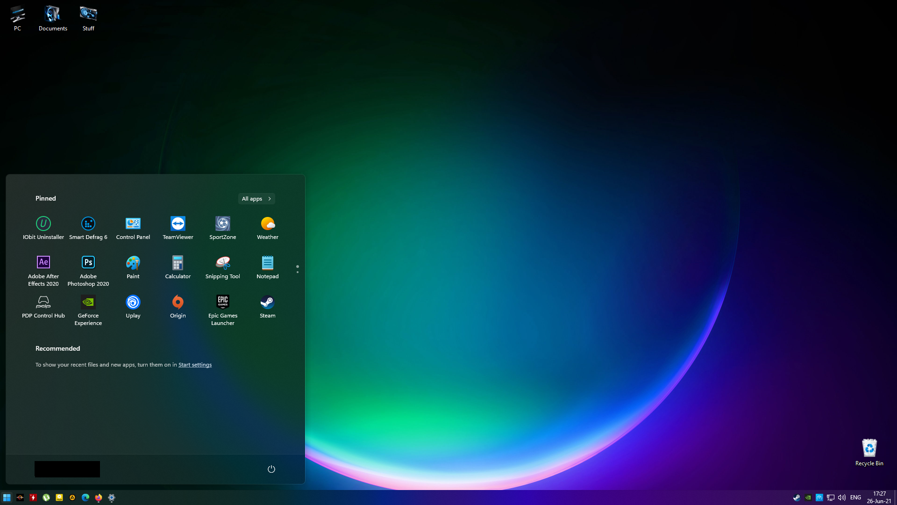This screenshot has height=505, width=897.
Task: Select the Recycle Bin desktop icon
Action: [x=869, y=452]
